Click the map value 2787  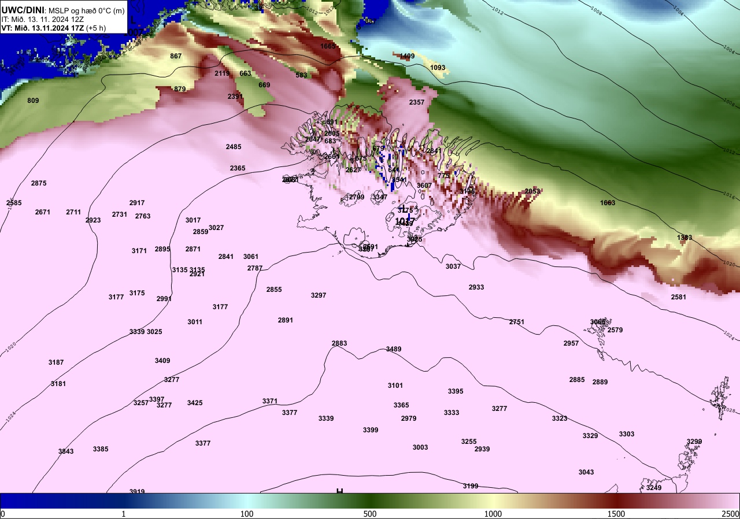click(255, 268)
